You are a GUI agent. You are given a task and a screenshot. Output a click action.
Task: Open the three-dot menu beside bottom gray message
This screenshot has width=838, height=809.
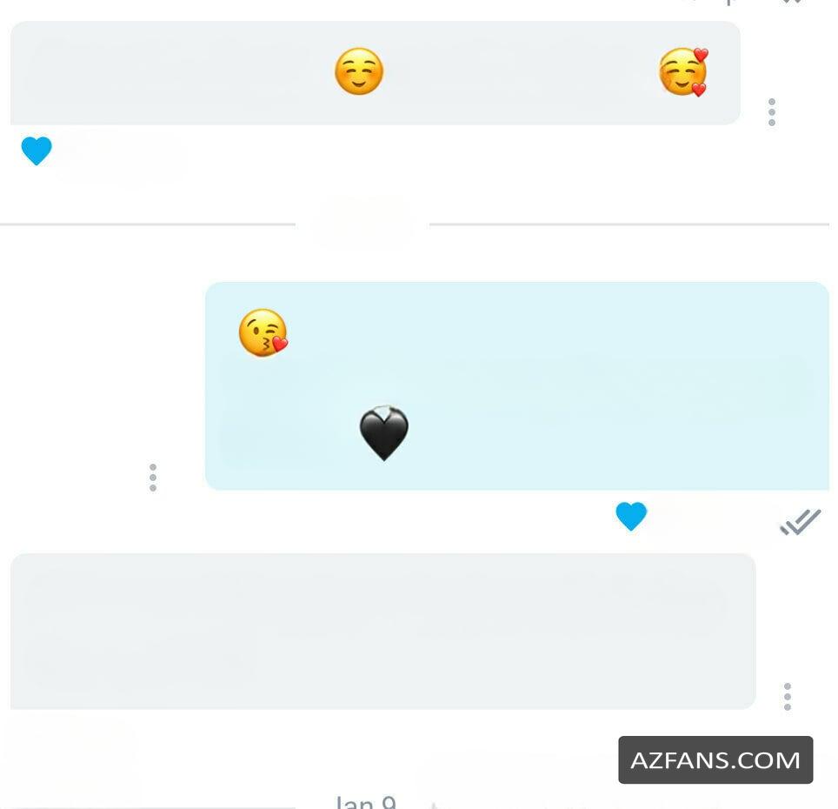[788, 697]
